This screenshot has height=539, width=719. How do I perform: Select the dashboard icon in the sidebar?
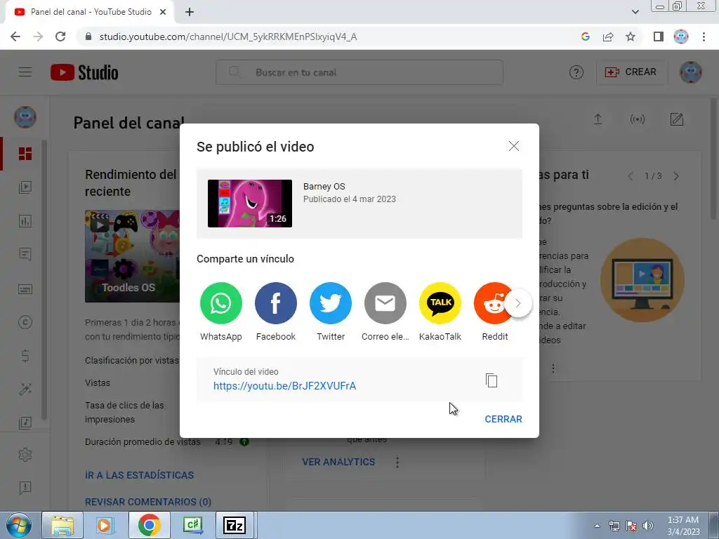click(x=25, y=154)
